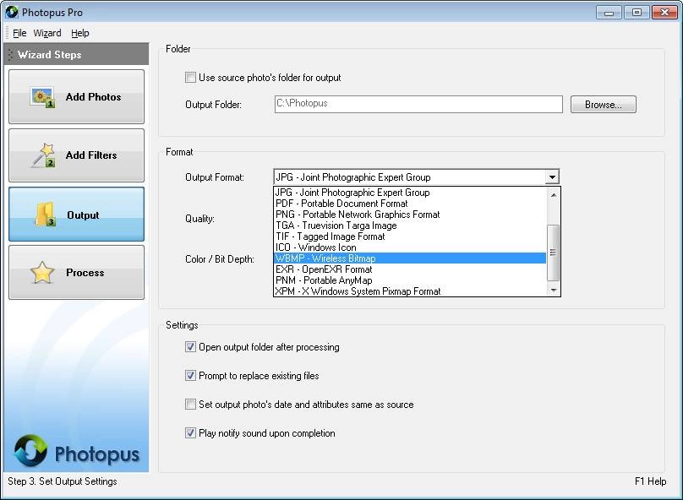The height and width of the screenshot is (500, 683).
Task: Click the Output Folder path field
Action: (418, 104)
